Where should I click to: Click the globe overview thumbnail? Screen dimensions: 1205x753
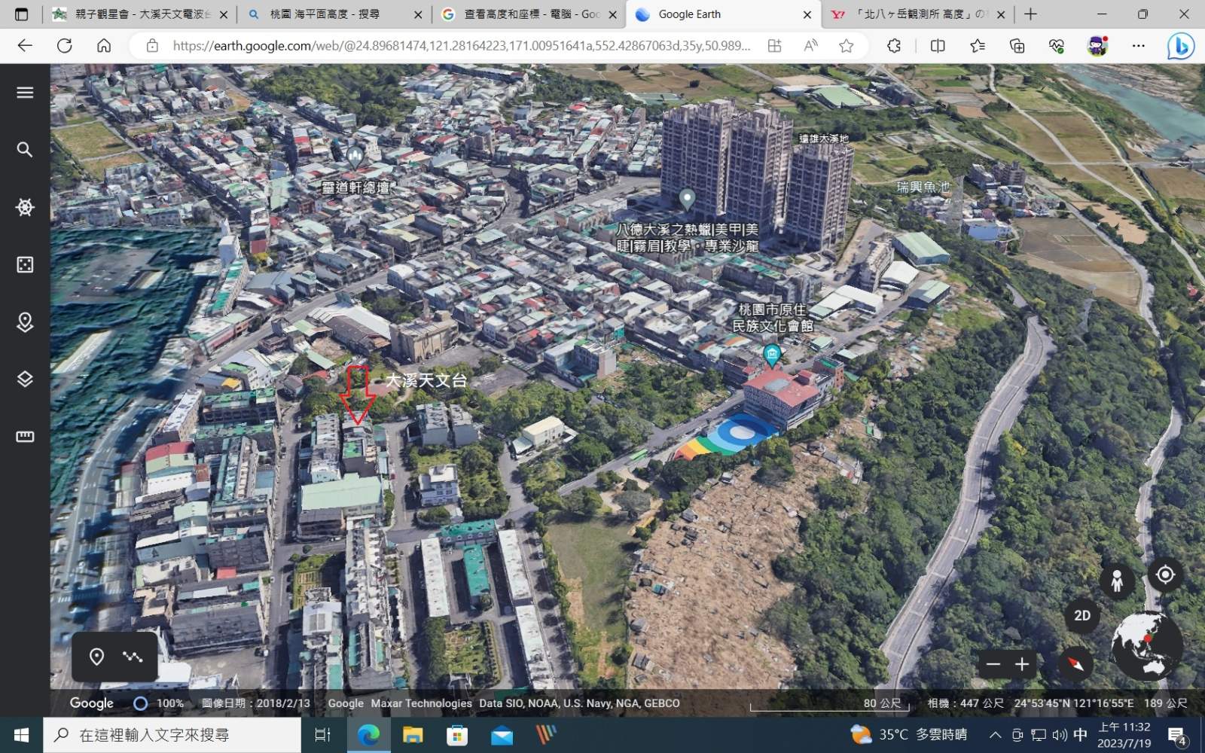pyautogui.click(x=1146, y=646)
